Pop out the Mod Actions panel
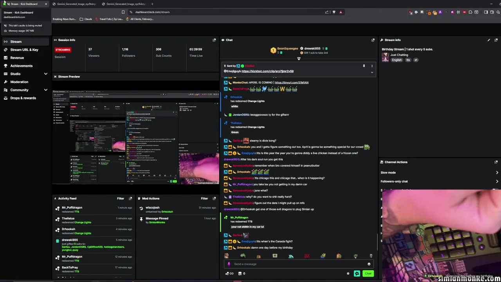The height and width of the screenshot is (282, 501). pyautogui.click(x=214, y=199)
